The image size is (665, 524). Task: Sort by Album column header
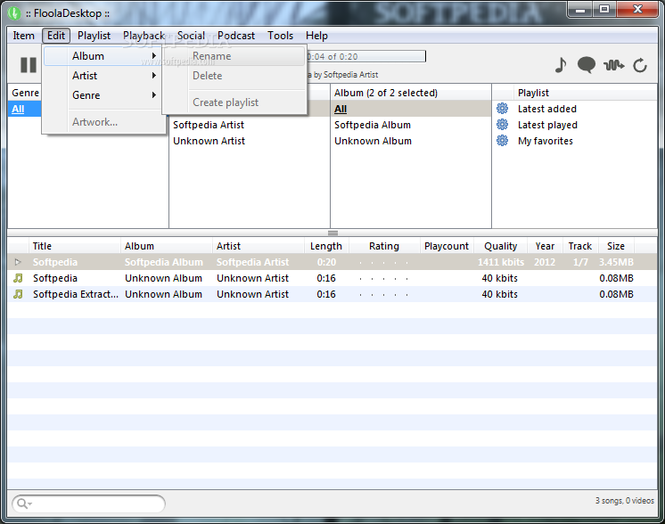coord(167,246)
